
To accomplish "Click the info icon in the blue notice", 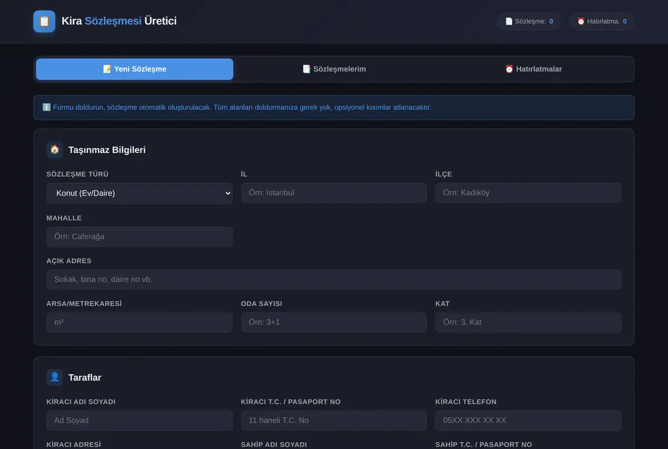I will (47, 107).
